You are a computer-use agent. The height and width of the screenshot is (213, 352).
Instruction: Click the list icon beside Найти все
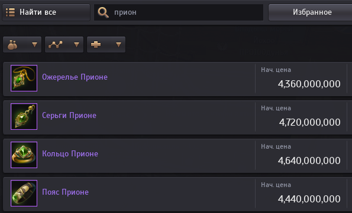(10, 12)
